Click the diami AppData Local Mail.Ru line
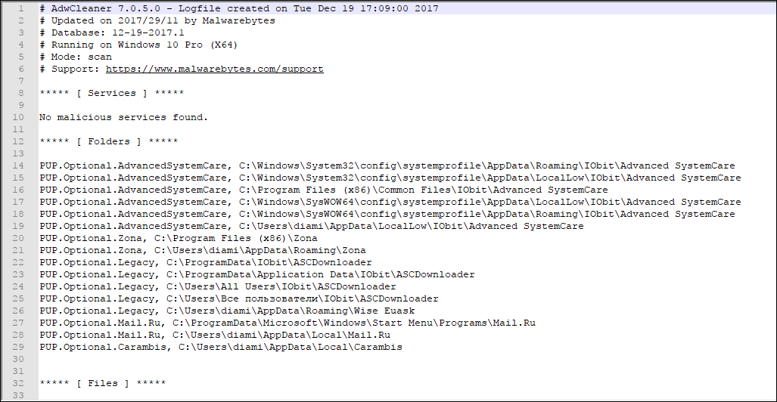Screen dimensions: 777x402 point(215,336)
